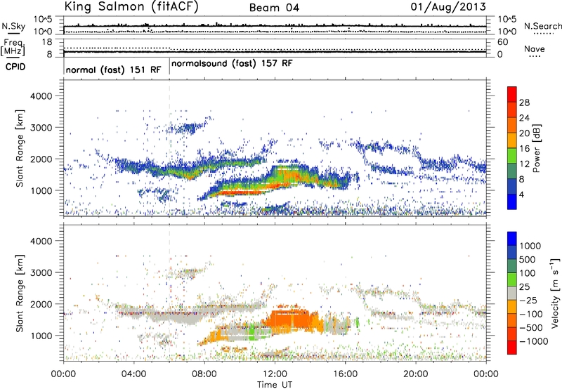Click the 'CPID' label

pos(15,67)
